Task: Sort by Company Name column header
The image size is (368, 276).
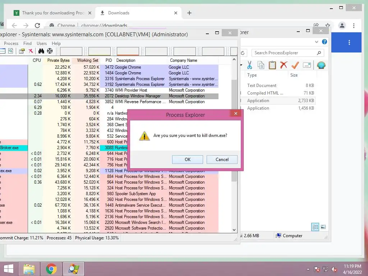Action: (x=184, y=60)
